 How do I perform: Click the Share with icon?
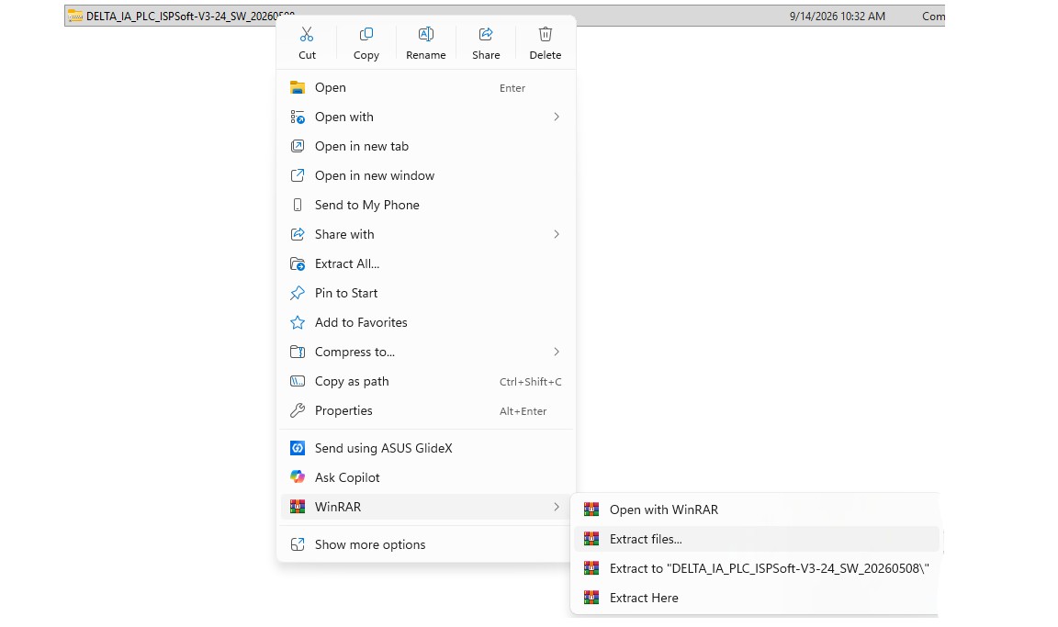pos(297,235)
